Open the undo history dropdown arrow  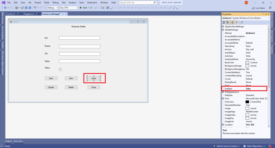(38, 8)
